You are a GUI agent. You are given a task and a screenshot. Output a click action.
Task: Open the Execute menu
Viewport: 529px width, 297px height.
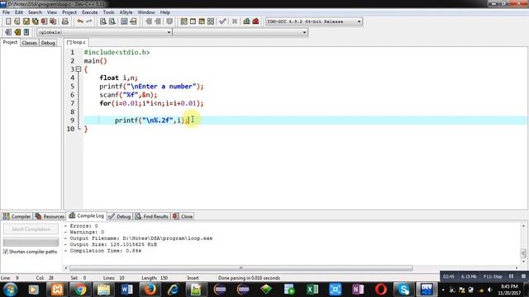[90, 12]
